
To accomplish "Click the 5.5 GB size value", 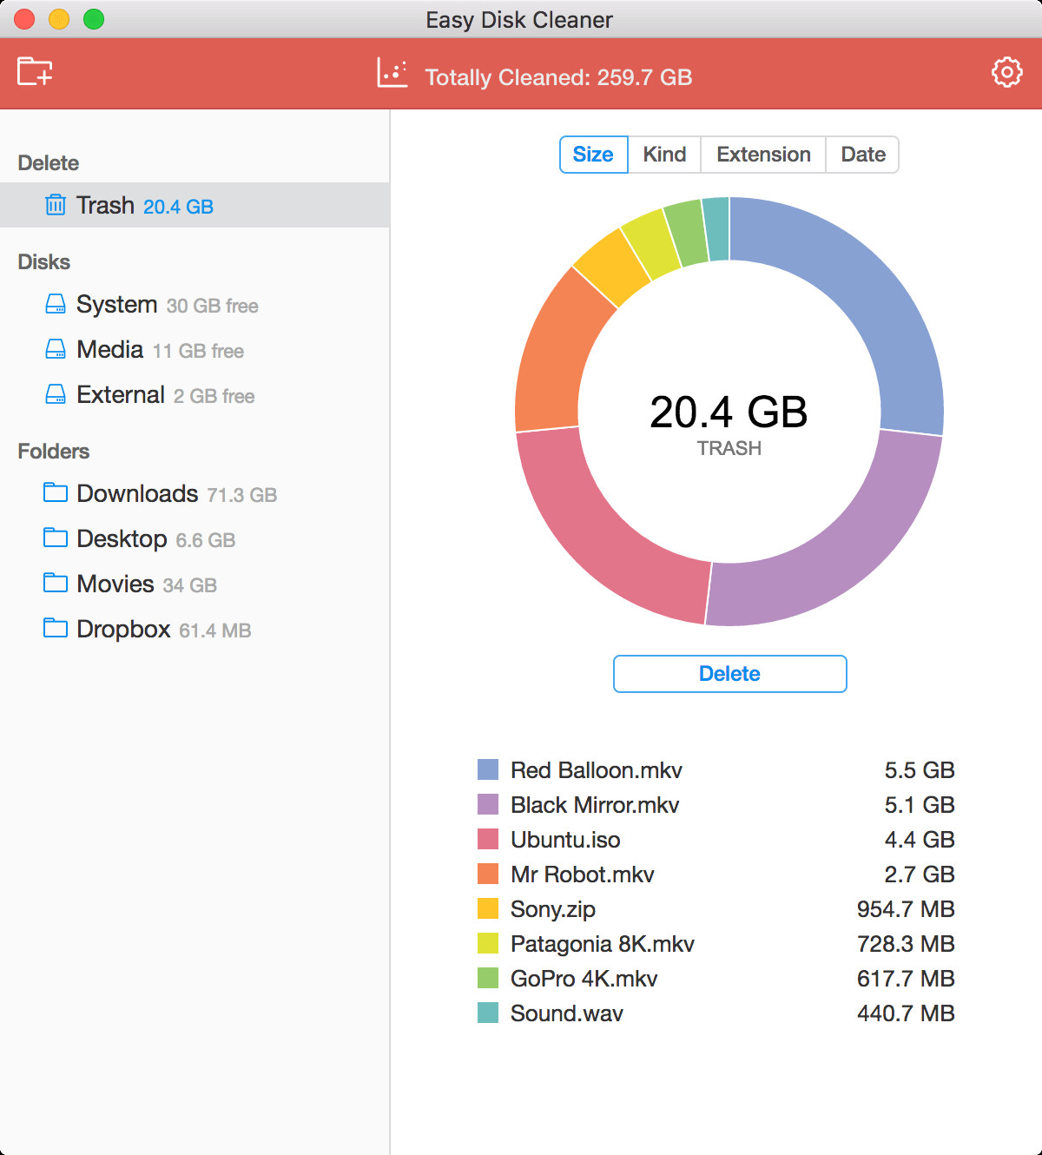I will pyautogui.click(x=920, y=770).
